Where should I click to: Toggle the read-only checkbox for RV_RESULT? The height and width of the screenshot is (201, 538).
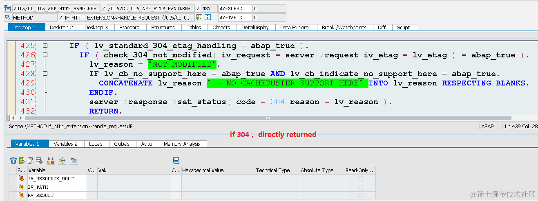[x=360, y=195]
